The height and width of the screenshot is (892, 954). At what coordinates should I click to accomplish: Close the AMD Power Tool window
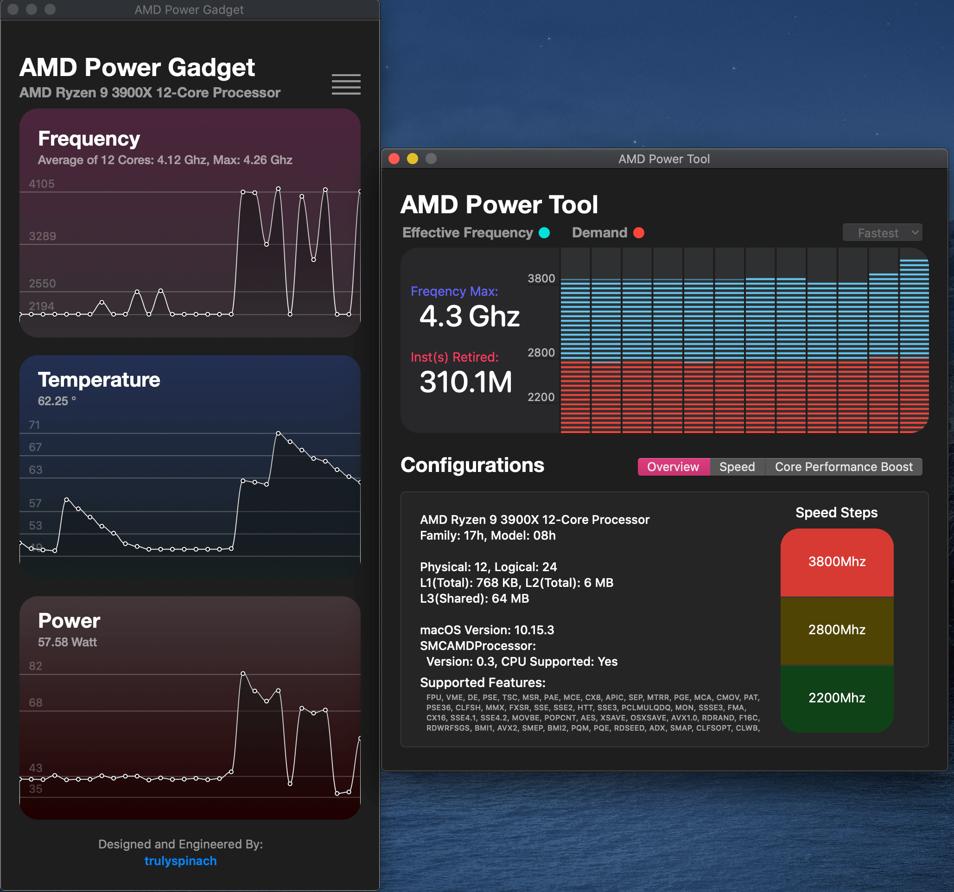pyautogui.click(x=394, y=159)
